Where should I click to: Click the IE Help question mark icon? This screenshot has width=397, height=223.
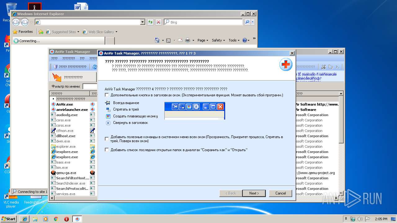tap(245, 40)
